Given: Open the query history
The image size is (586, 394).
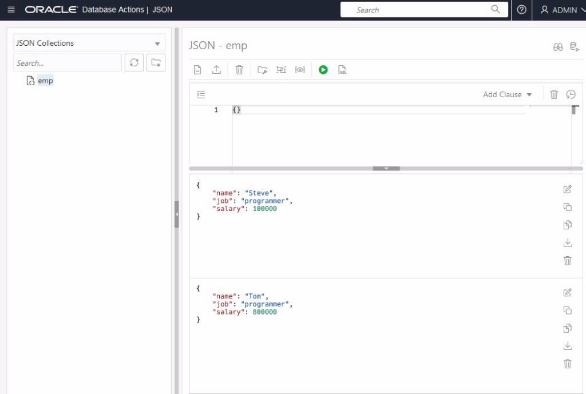Looking at the screenshot, I should pos(571,94).
